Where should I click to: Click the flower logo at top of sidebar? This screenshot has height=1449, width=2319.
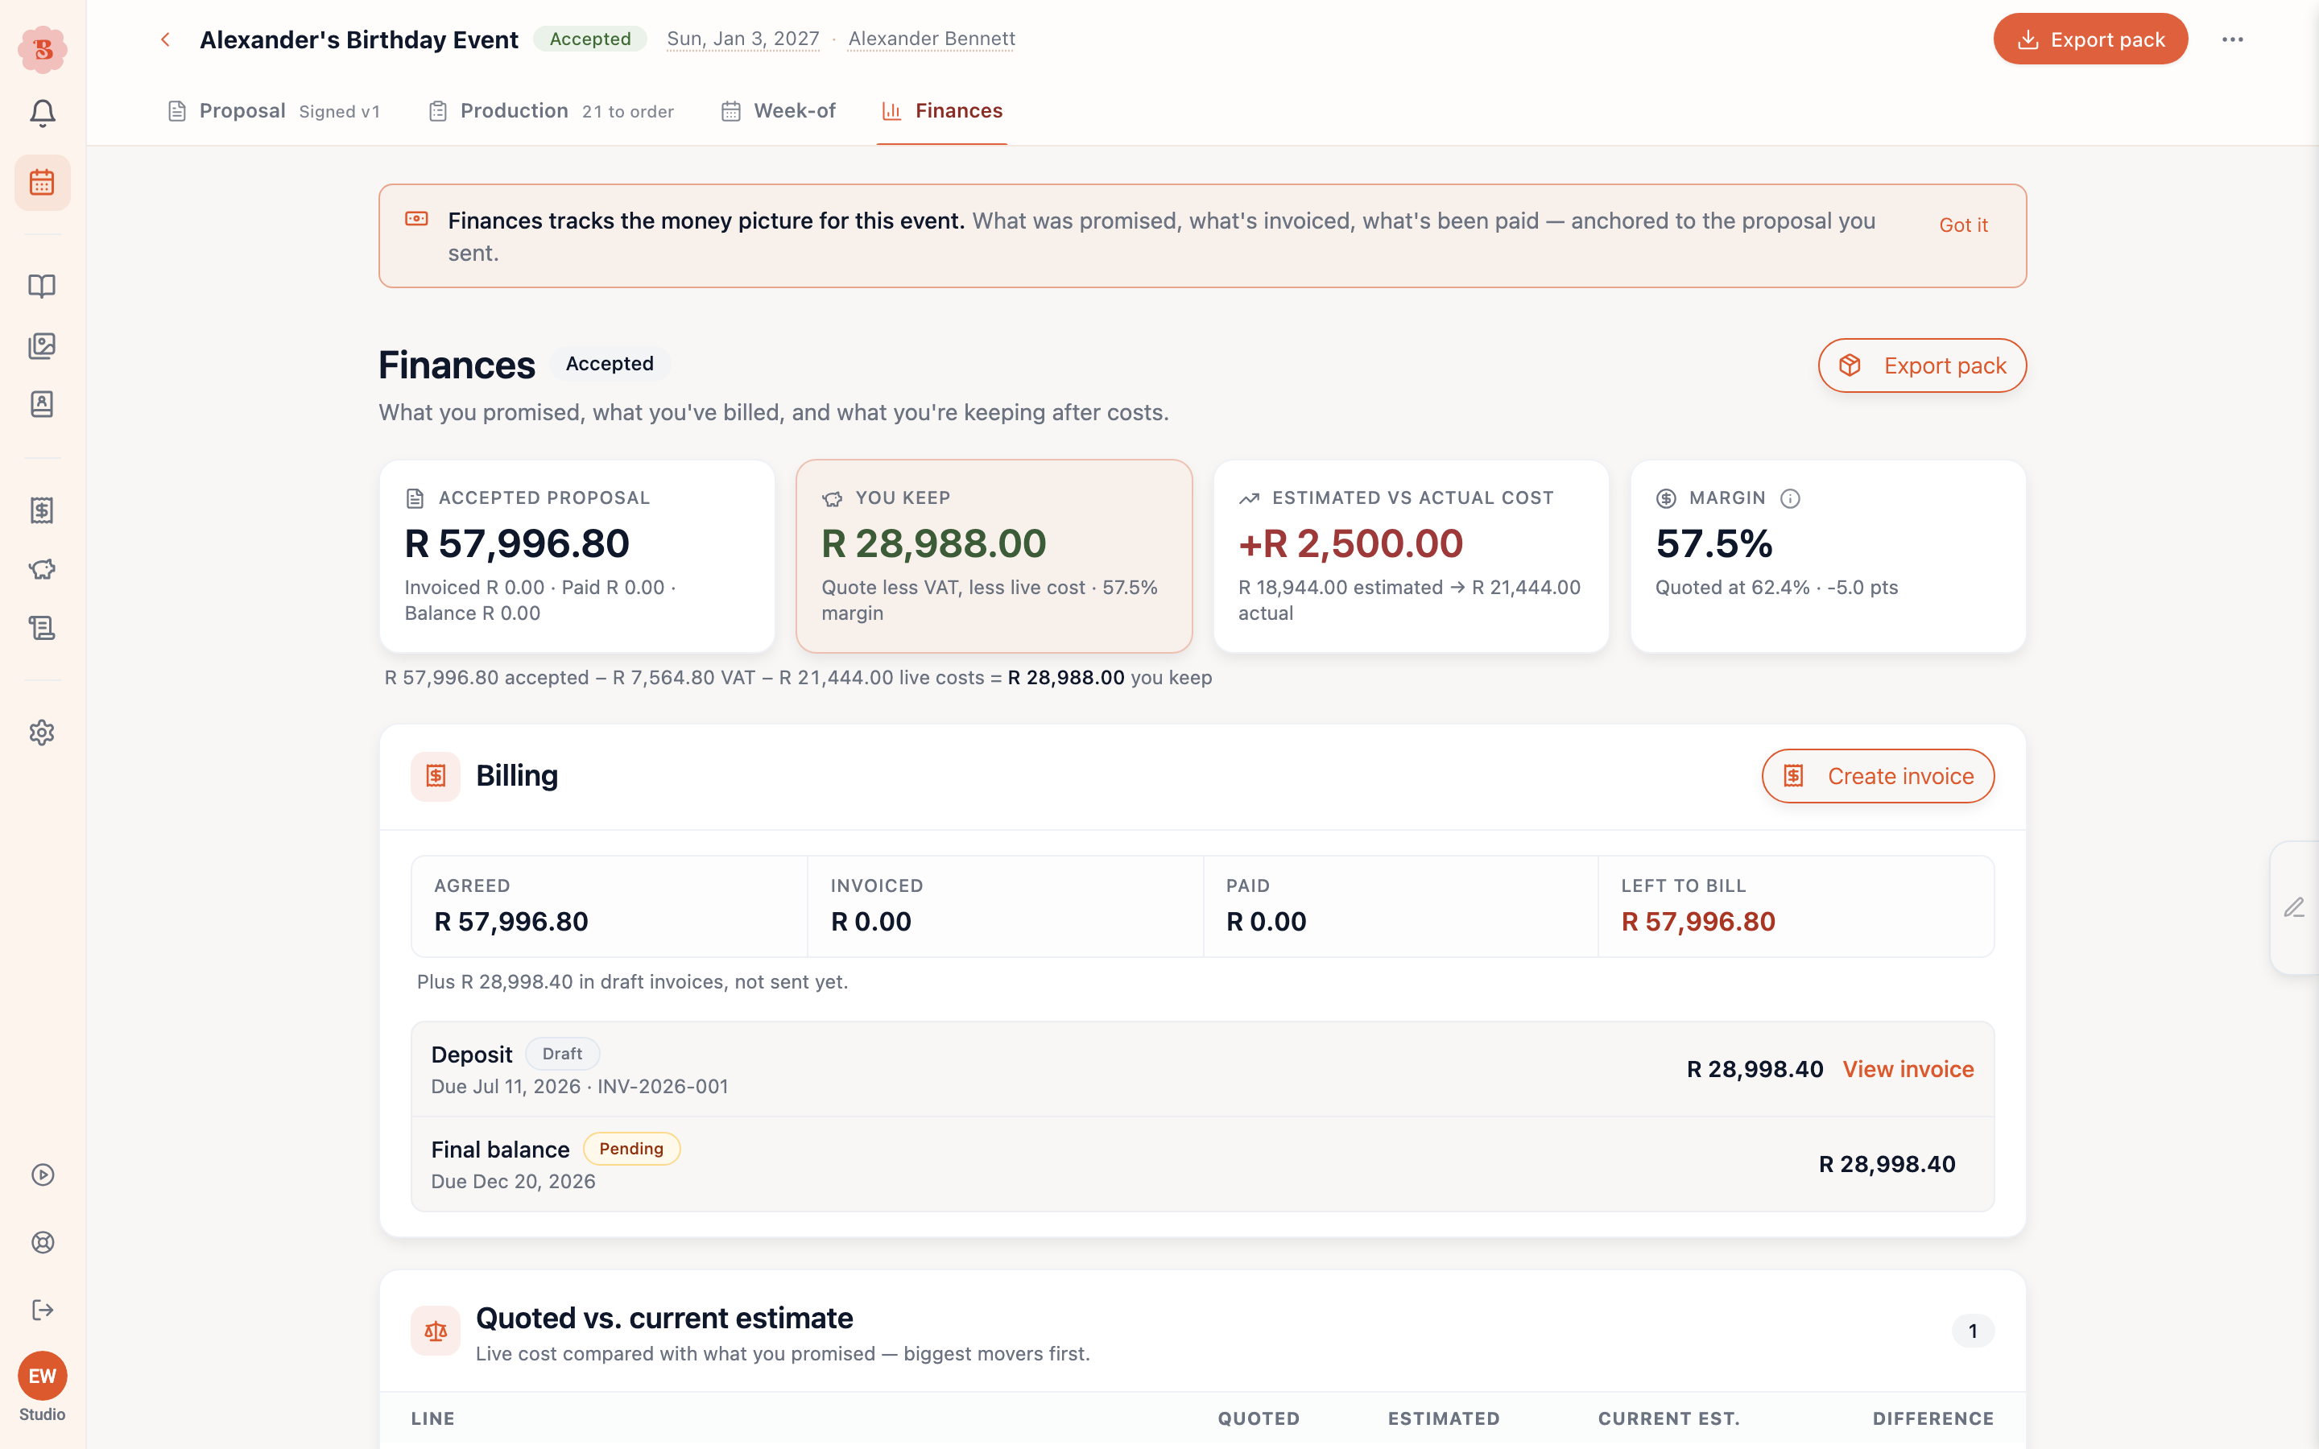42,49
